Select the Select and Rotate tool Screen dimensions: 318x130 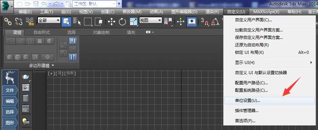click(x=122, y=22)
